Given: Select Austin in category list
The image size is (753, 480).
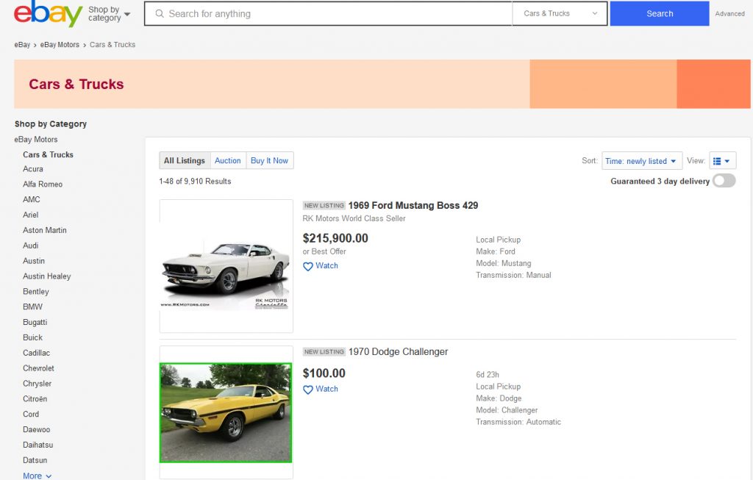Looking at the screenshot, I should tap(34, 261).
